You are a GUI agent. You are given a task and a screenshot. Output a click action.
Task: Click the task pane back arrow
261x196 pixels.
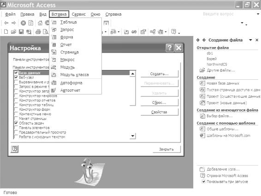tap(198, 40)
